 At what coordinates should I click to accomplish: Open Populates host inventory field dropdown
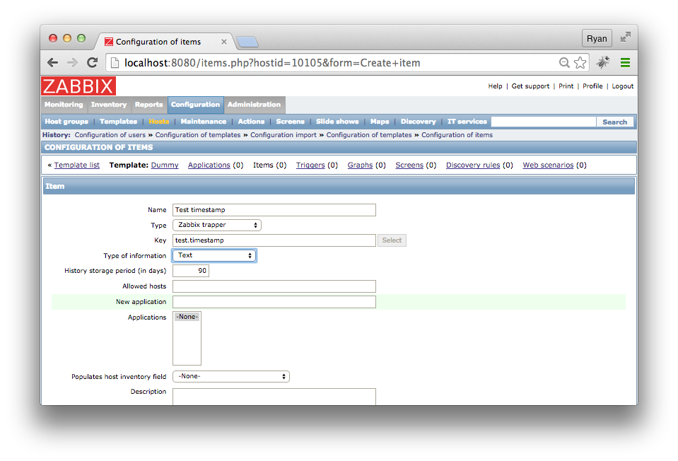tap(231, 376)
